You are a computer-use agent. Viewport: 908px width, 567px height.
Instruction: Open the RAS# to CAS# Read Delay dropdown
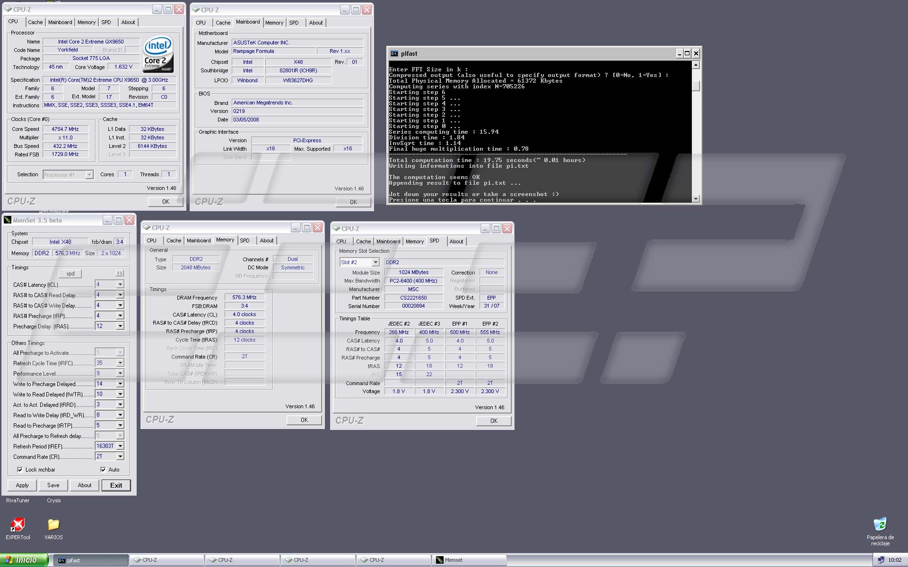[120, 295]
